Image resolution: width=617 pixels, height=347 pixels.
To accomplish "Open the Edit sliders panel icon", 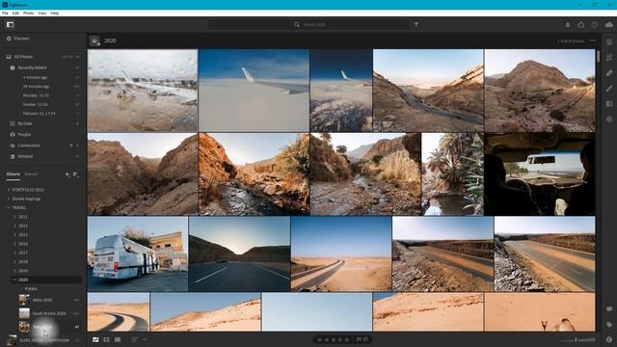I will 609,42.
